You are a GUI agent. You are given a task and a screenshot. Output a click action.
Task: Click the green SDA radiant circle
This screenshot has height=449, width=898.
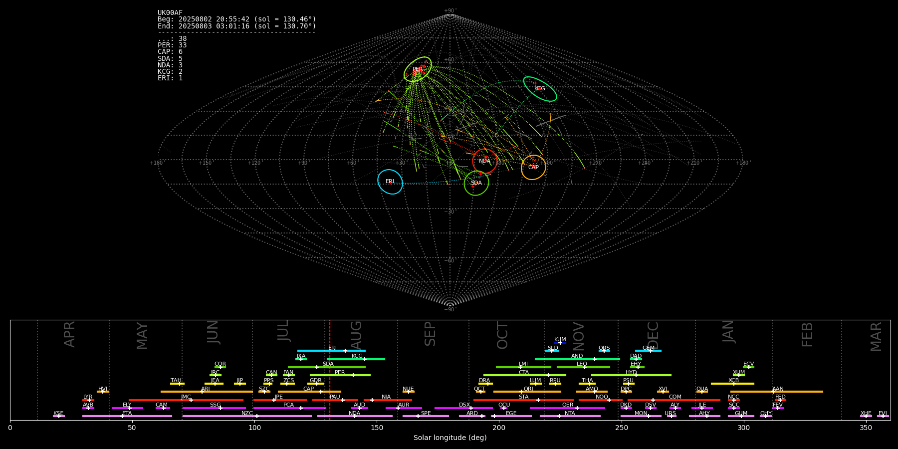[476, 183]
